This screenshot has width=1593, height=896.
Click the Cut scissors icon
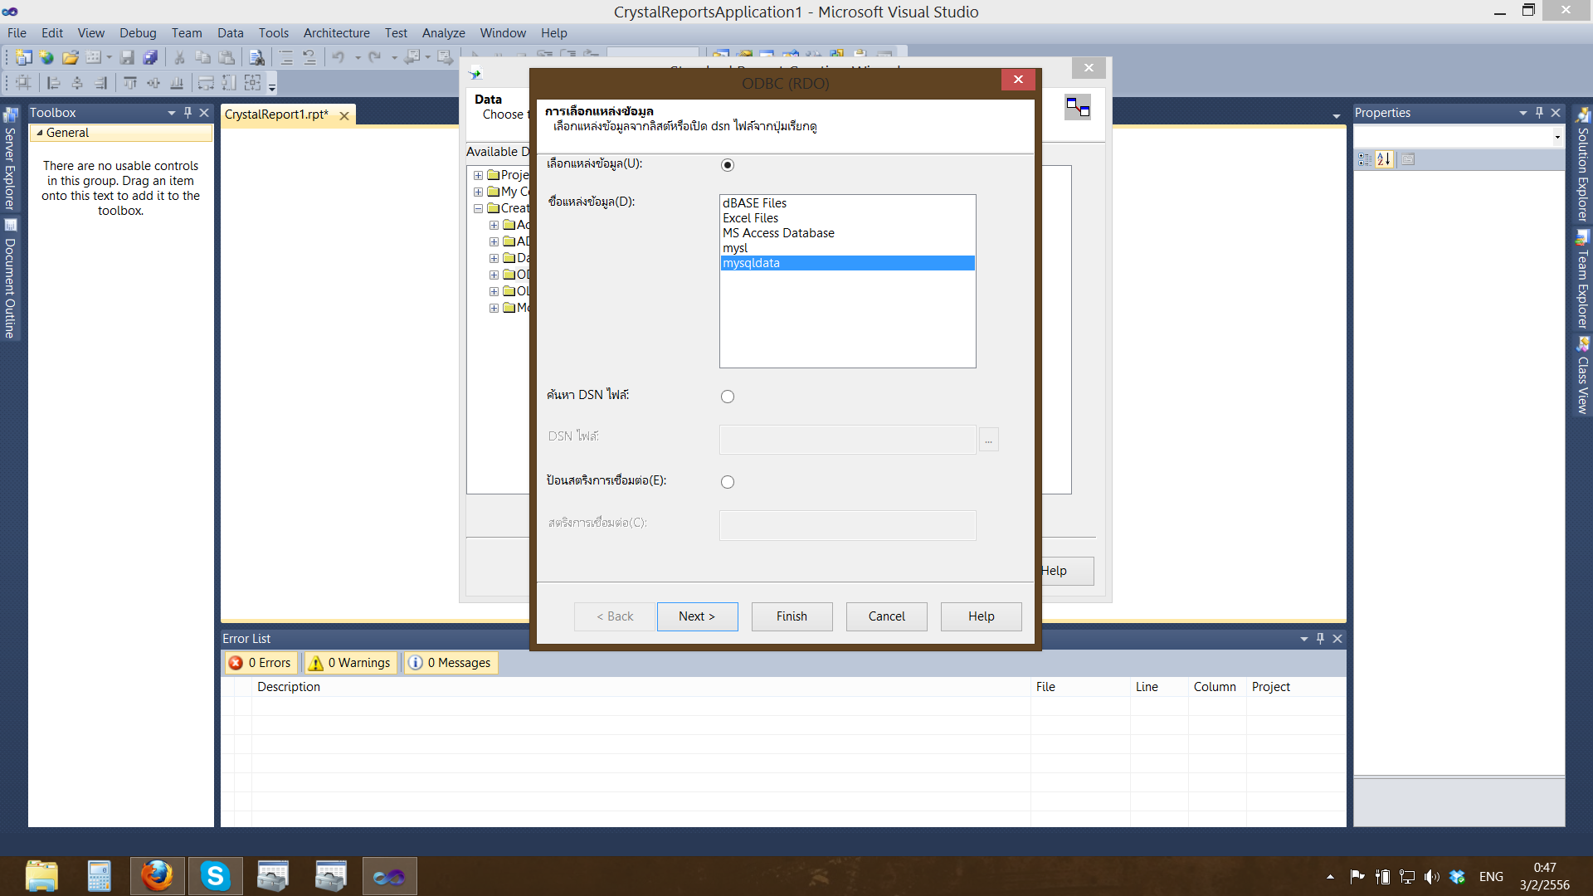179,57
